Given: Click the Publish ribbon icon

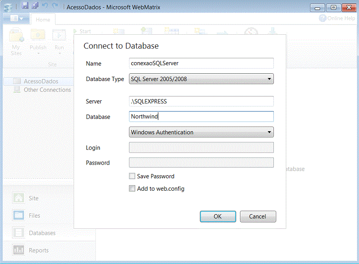Looking at the screenshot, I should pos(38,42).
